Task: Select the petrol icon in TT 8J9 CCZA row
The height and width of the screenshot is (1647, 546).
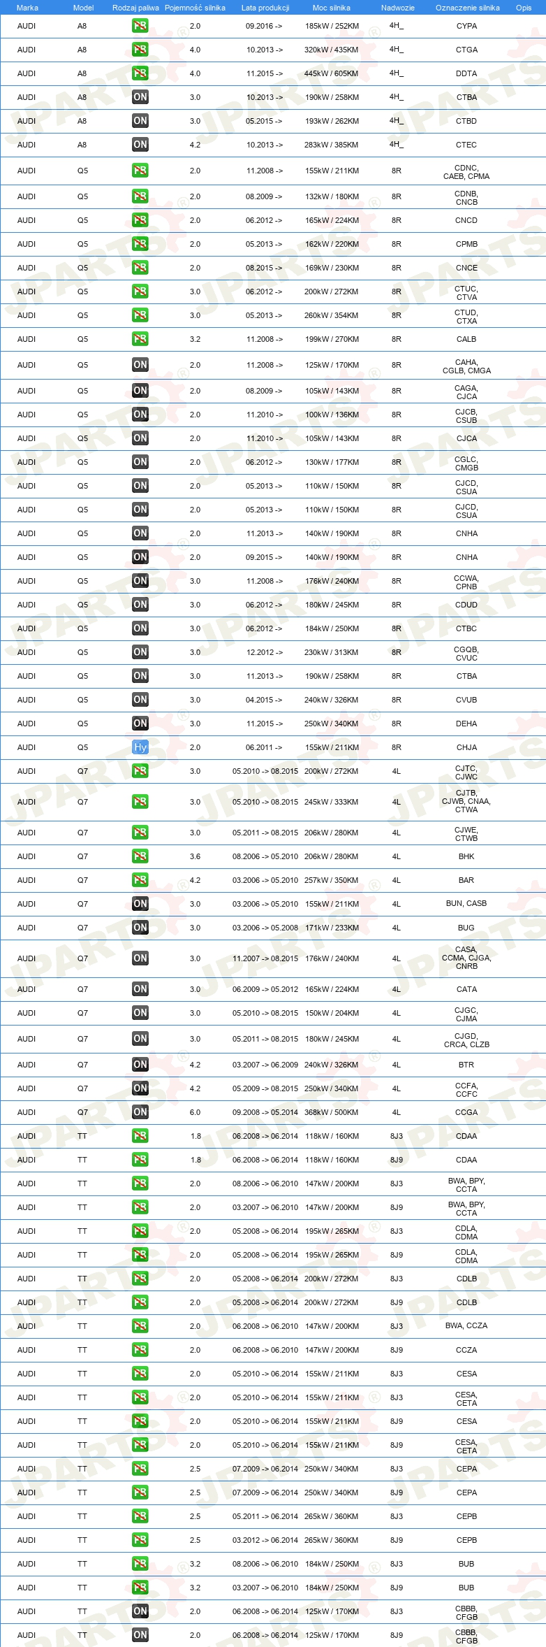Action: pos(140,1350)
